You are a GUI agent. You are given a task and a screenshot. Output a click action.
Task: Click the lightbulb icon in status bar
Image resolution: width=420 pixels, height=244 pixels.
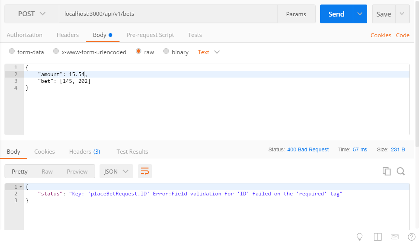click(x=360, y=237)
